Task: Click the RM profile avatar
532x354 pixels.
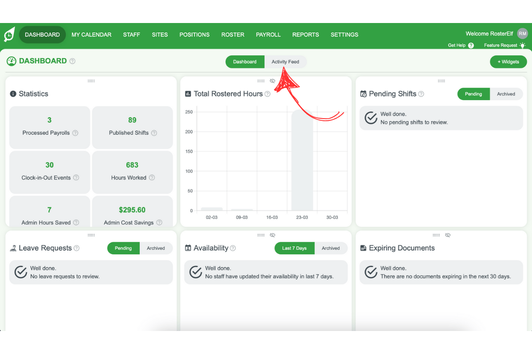Action: (522, 33)
